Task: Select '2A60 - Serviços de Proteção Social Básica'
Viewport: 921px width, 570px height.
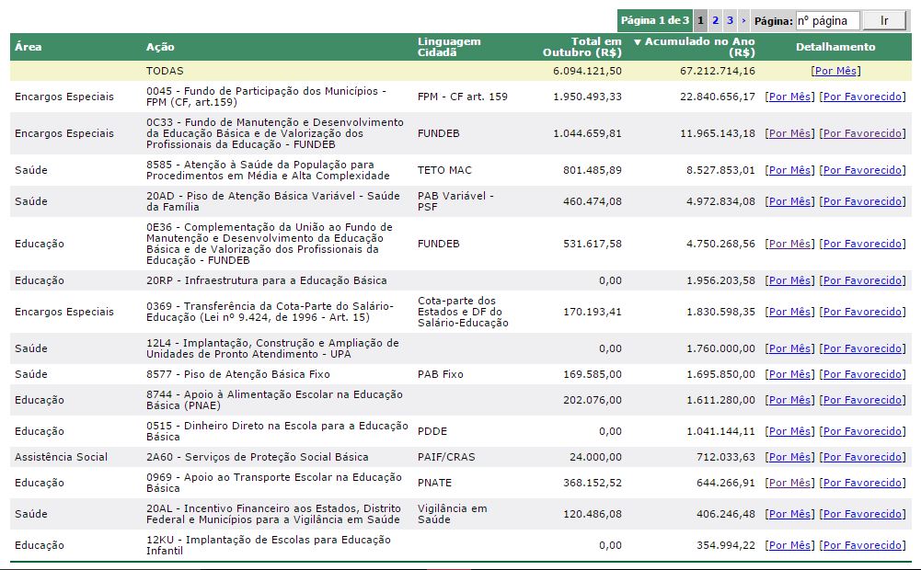Action: [x=258, y=457]
